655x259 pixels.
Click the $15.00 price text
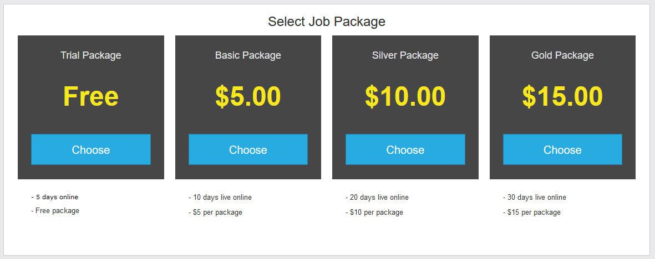(x=562, y=96)
